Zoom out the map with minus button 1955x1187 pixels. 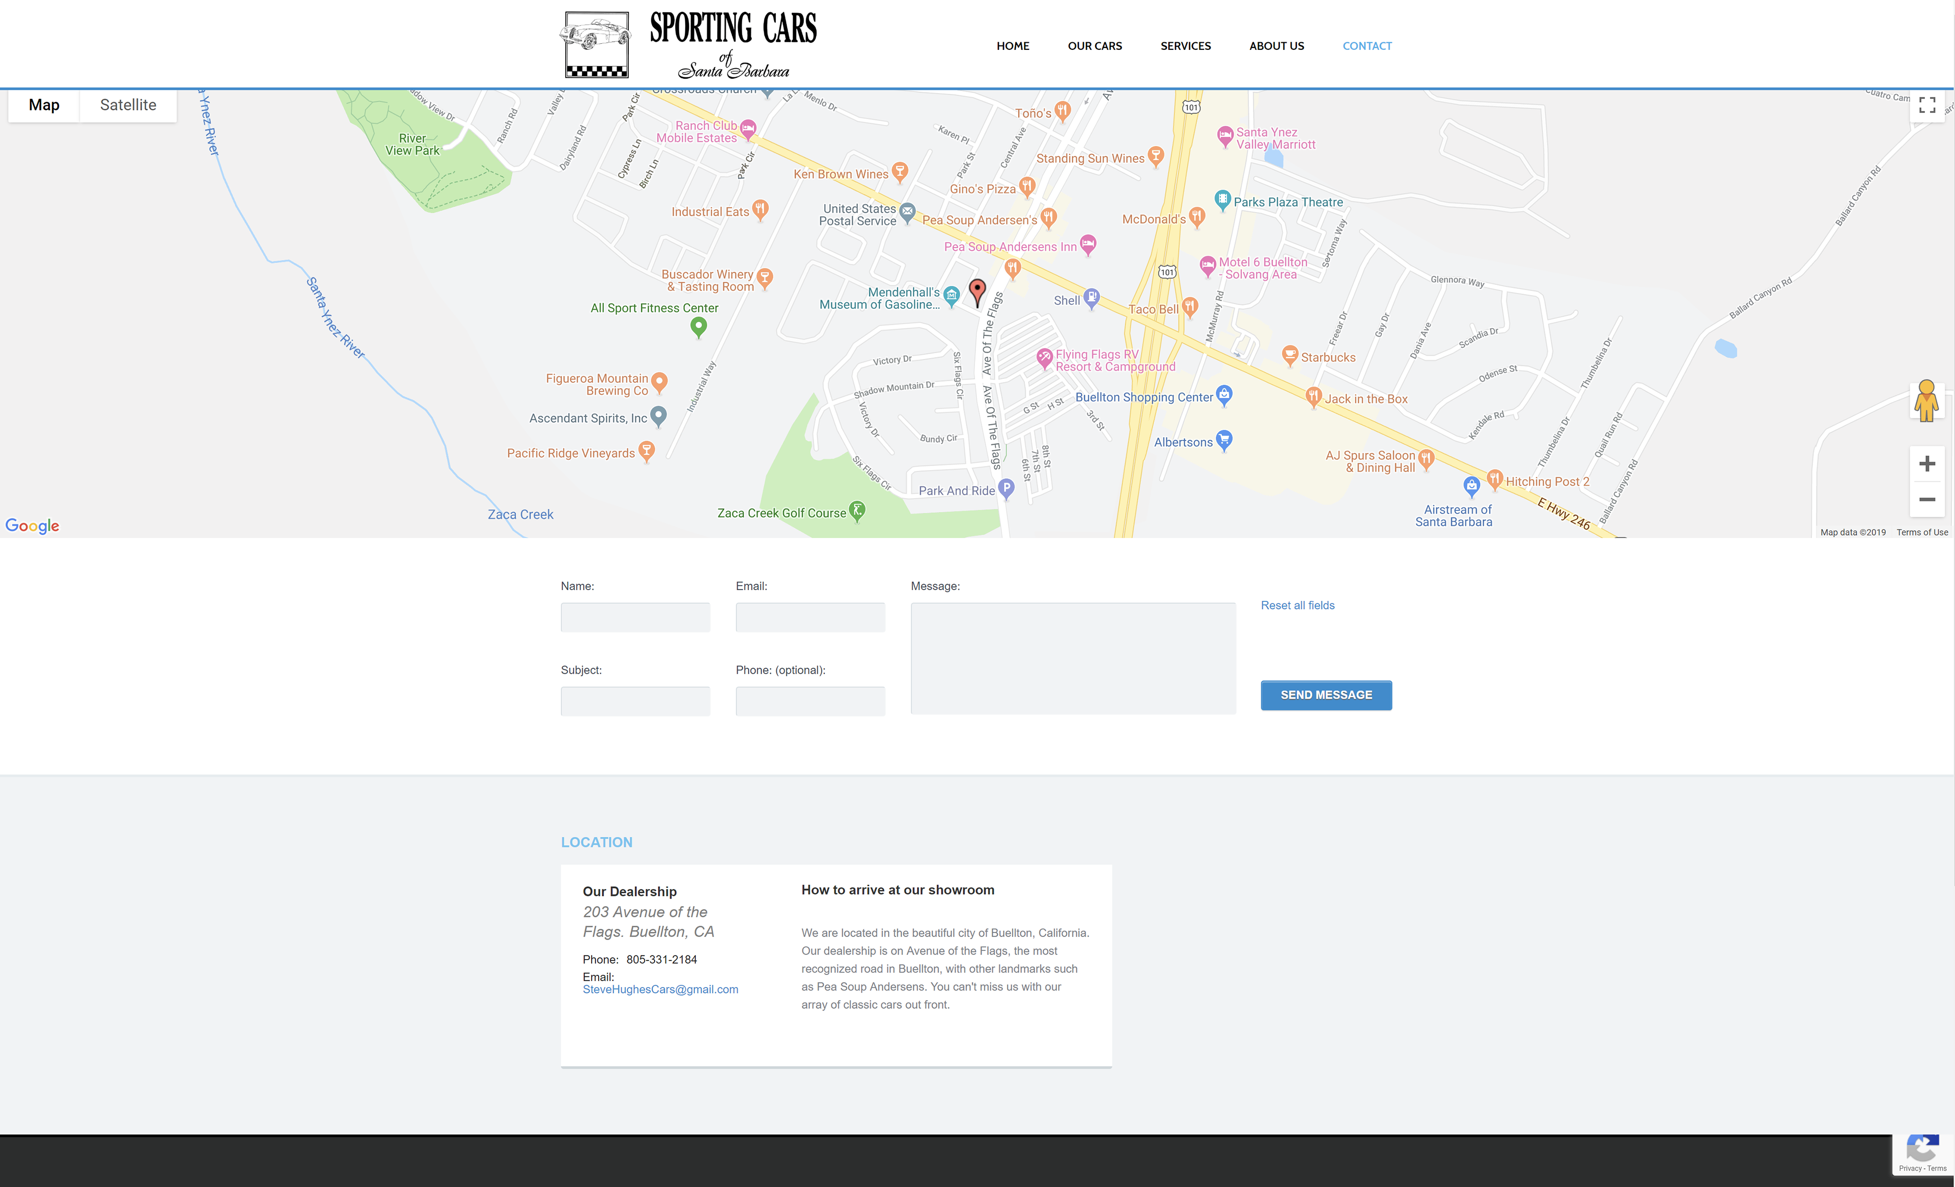[x=1926, y=500]
